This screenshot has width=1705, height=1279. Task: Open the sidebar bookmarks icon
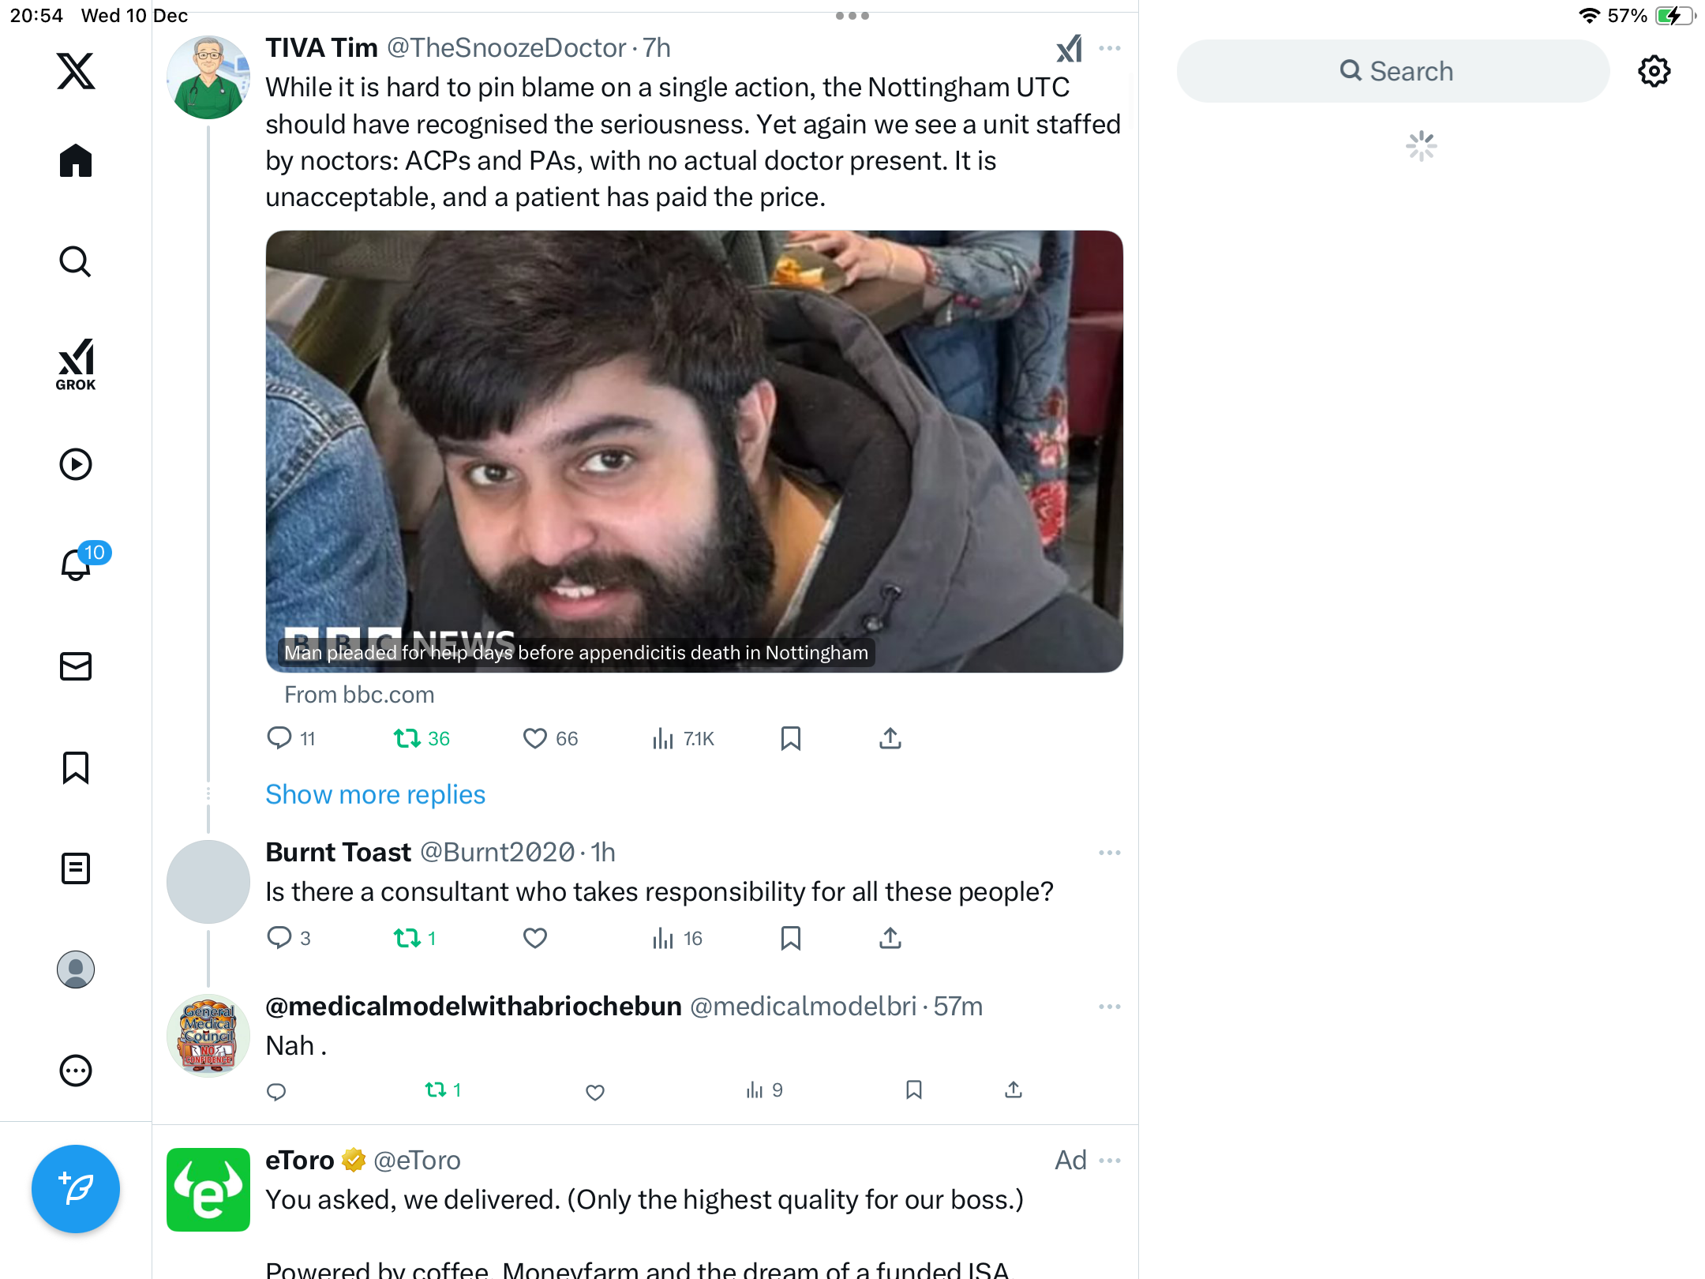(76, 767)
